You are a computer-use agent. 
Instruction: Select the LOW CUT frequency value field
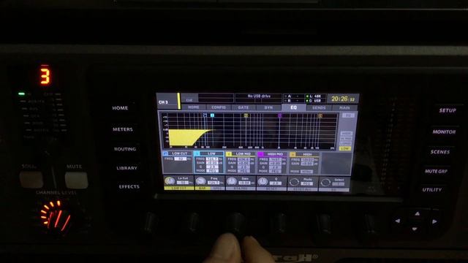181,159
